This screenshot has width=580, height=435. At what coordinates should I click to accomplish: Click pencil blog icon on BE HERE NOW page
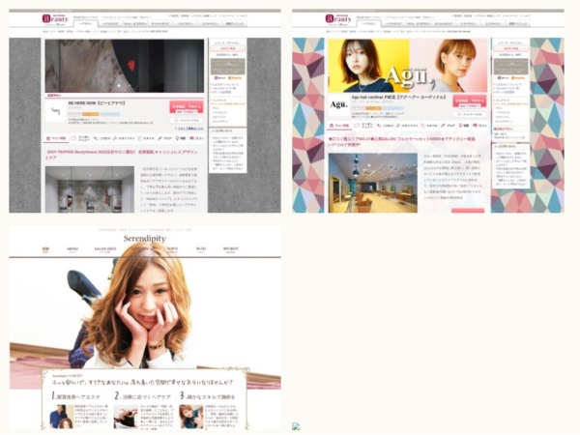(159, 138)
